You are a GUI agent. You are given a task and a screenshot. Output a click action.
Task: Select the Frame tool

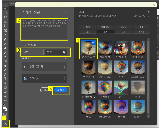5,30
